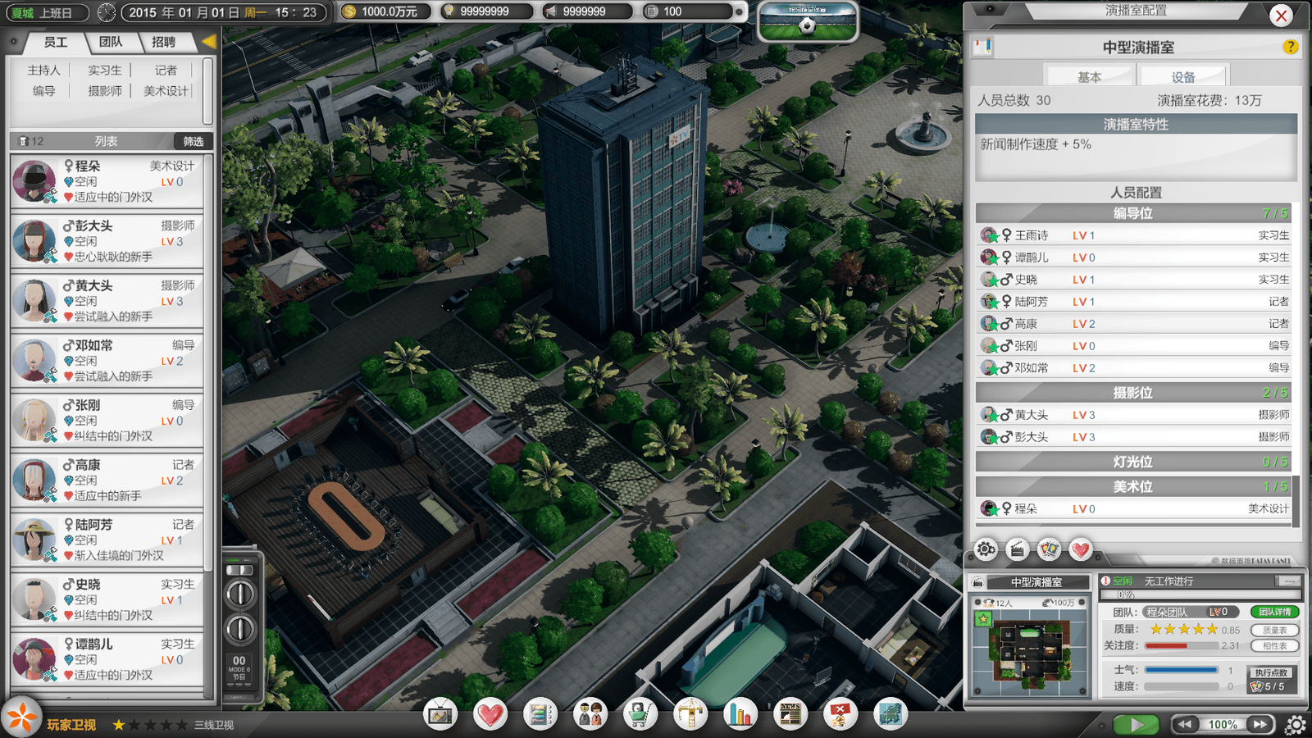Click the green star badge on minimap
Screen dimensions: 1312x738
(x=983, y=619)
